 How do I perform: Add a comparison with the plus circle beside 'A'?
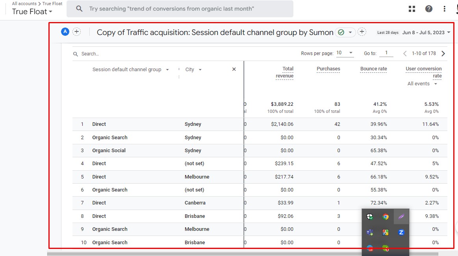(x=76, y=31)
